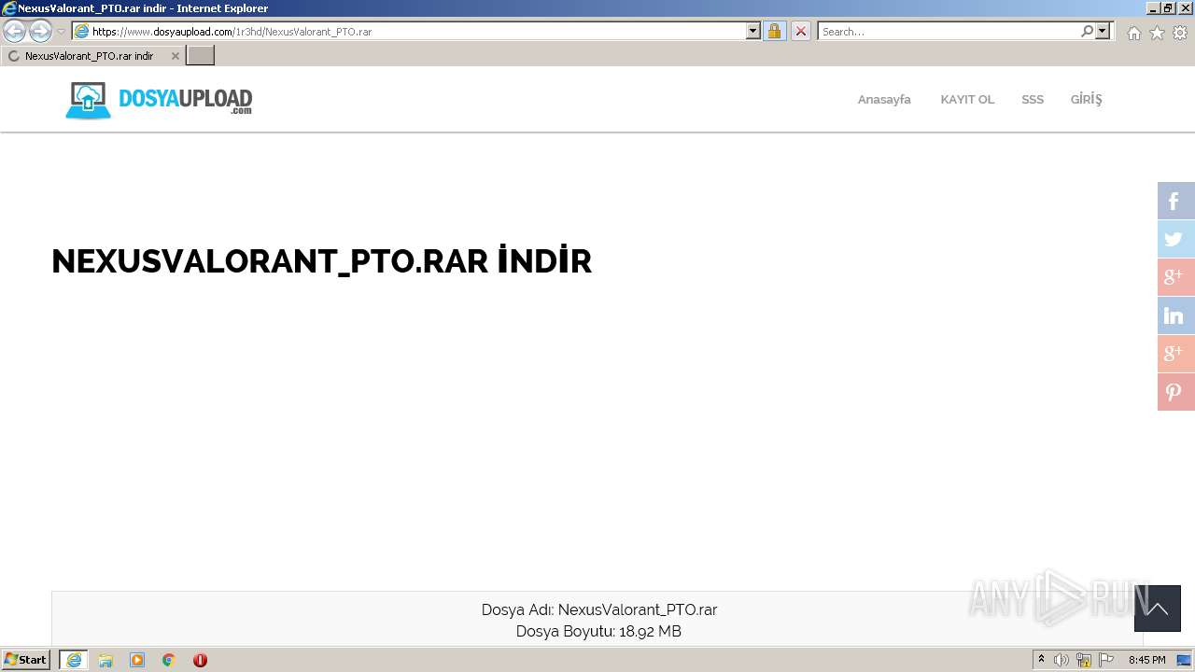Go to the Home page icon
Screen dimensions: 1195x672
coord(1133,33)
